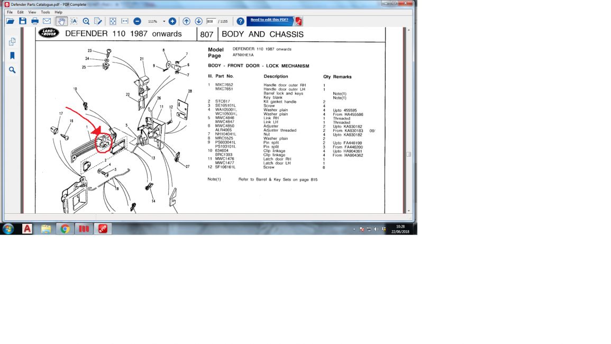611x344 pixels.
Task: Select the PDF Complete taskbar button
Action: pyautogui.click(x=103, y=229)
